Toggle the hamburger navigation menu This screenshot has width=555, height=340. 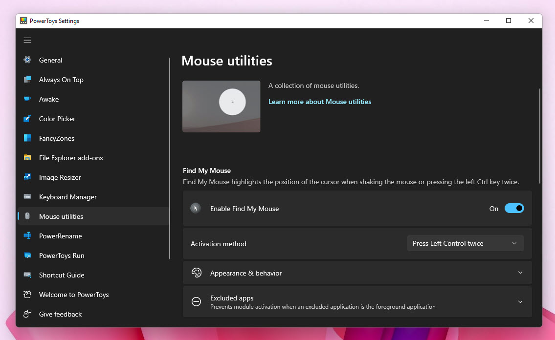click(27, 40)
